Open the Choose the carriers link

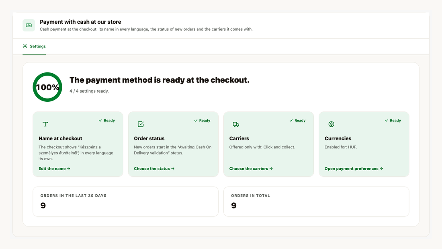(251, 169)
